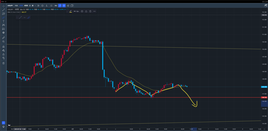Select the trend line tool in left sidebar
This screenshot has height=131, width=268.
coord(3,10)
